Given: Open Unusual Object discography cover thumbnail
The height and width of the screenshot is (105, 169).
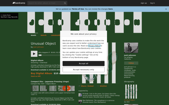Looking at the screenshot, I should pos(131,92).
